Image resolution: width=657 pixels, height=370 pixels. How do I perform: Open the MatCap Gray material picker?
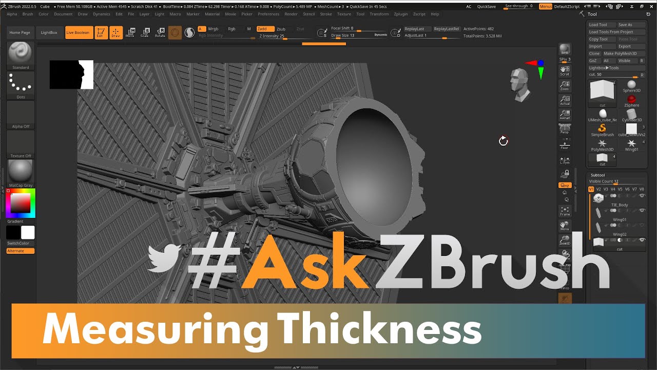[x=21, y=173]
